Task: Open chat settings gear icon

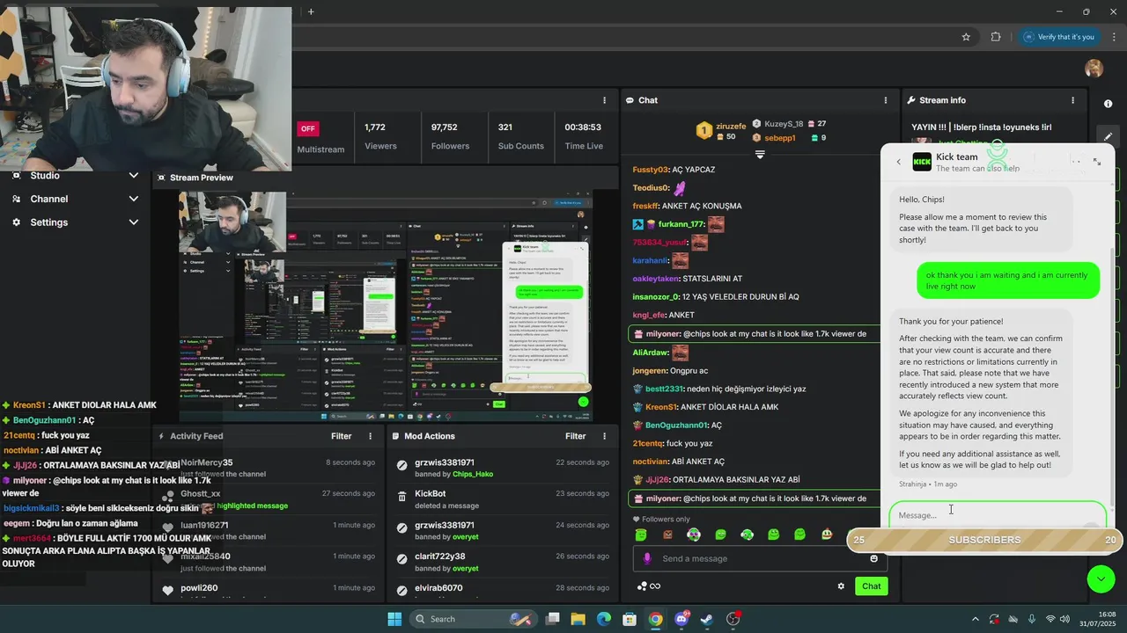Action: [x=841, y=586]
